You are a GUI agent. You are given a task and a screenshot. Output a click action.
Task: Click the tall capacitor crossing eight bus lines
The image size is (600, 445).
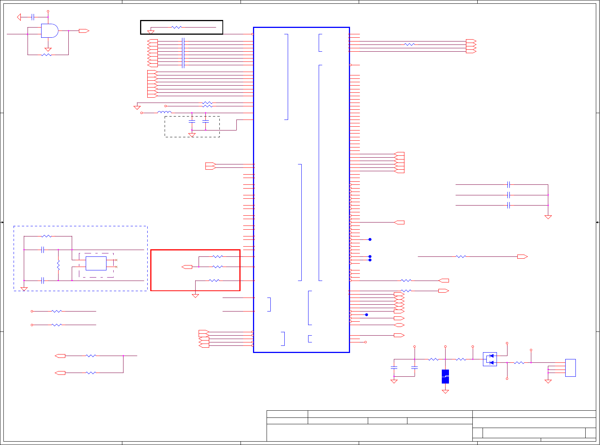(183, 53)
